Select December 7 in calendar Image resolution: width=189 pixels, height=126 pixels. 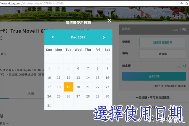88,68
